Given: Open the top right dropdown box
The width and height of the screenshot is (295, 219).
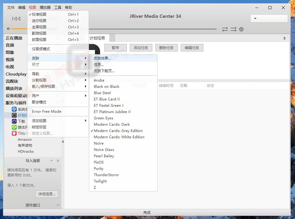Looking at the screenshot, I should coord(269,19).
